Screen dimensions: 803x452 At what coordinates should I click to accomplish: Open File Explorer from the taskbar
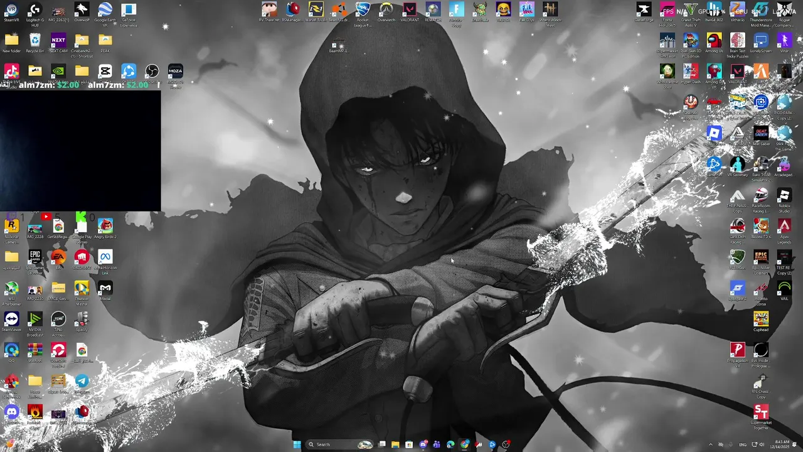[395, 444]
